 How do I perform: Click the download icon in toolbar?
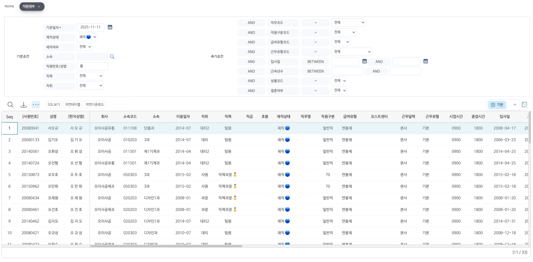point(24,105)
